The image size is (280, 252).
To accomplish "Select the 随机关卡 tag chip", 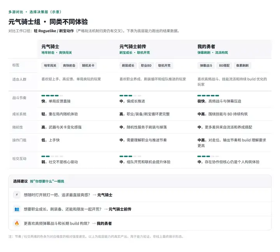I will click(88, 66).
